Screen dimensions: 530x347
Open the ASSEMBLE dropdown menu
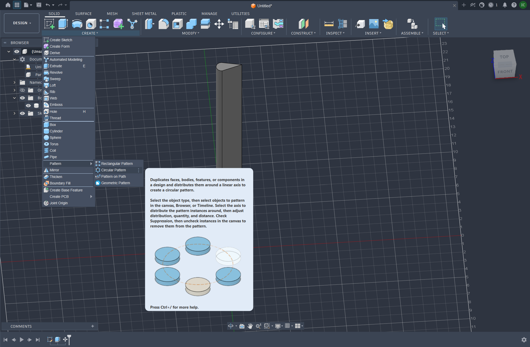tap(412, 33)
